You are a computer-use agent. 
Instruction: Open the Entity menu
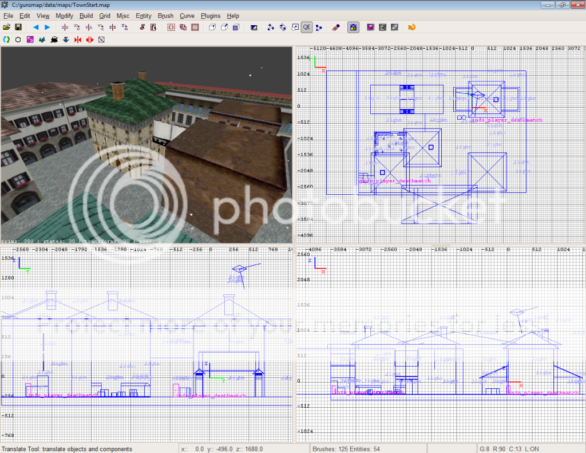click(x=144, y=16)
